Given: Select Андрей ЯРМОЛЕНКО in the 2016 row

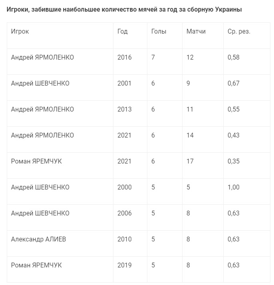Looking at the screenshot, I should pos(42,58).
